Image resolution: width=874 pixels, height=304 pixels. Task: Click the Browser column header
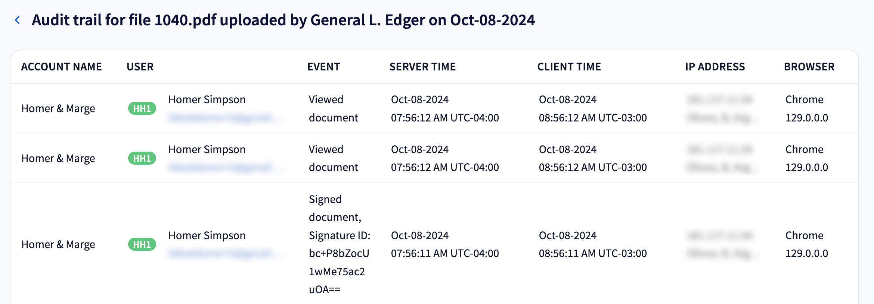point(809,67)
